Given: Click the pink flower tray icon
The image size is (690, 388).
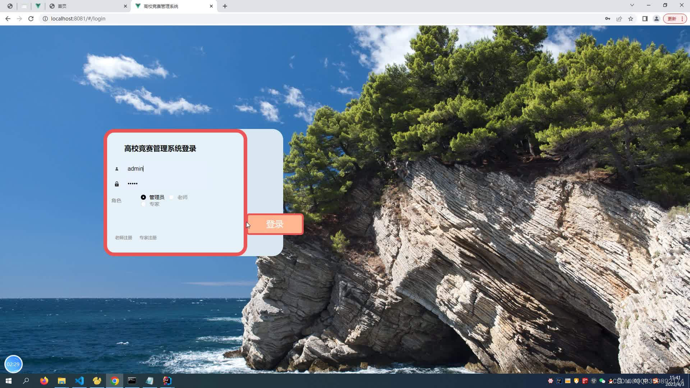Looking at the screenshot, I should pyautogui.click(x=551, y=381).
